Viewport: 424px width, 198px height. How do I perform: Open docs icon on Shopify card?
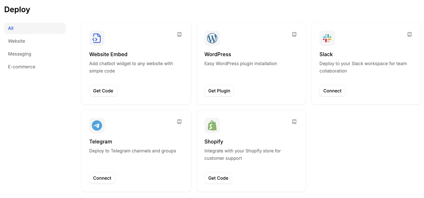294,122
